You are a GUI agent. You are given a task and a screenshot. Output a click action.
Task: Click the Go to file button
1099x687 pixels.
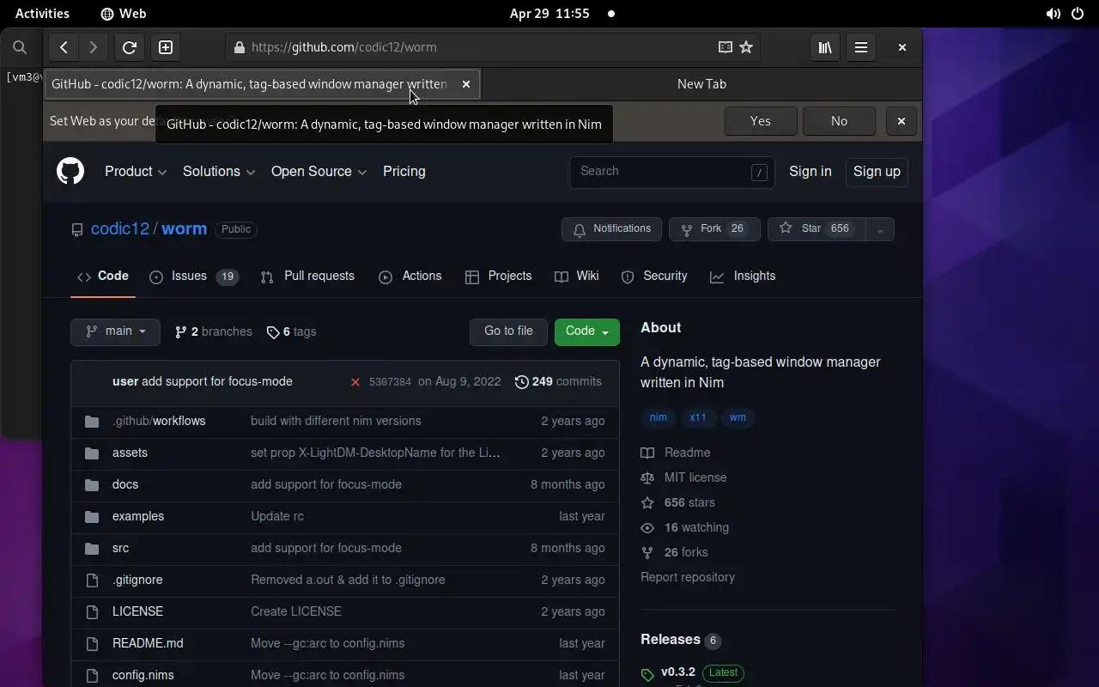[x=508, y=331]
